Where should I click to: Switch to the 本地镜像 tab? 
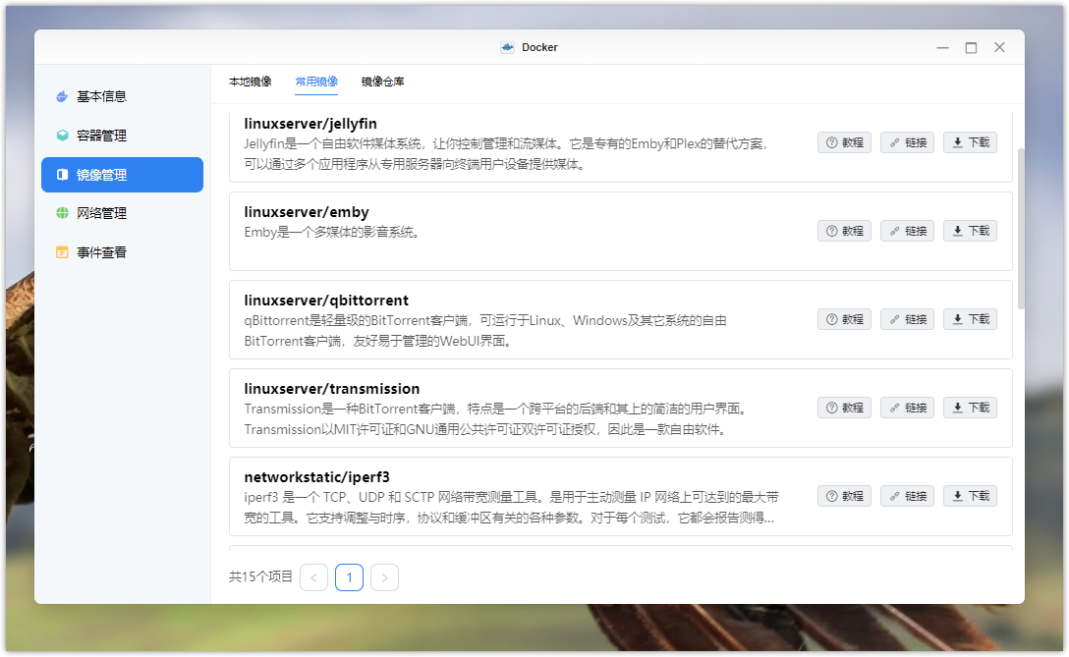pos(251,82)
